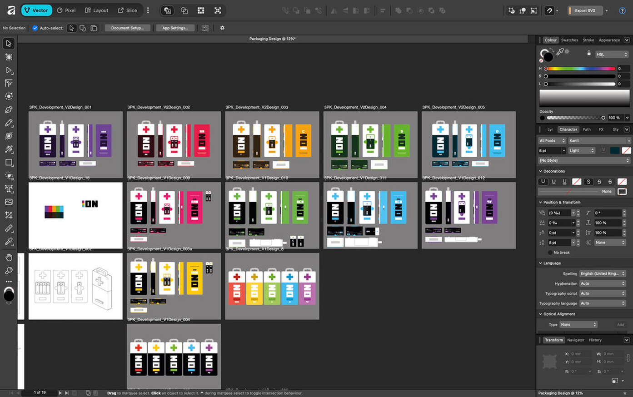Select the Pencil tool
Viewport: 633px width, 397px height.
point(9,123)
